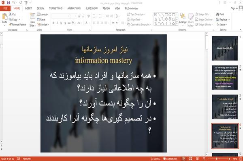Open the Font name combo box

click(x=61, y=16)
